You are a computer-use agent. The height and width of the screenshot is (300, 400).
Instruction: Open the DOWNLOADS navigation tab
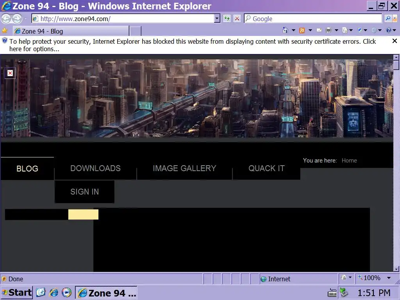(x=95, y=168)
